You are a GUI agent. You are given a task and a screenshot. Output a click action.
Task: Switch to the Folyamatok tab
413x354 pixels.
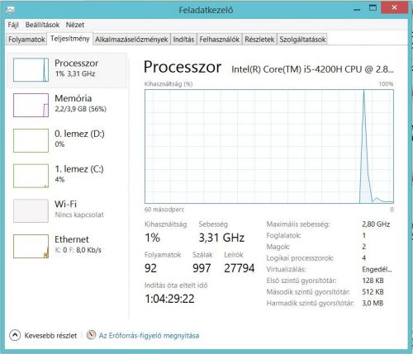point(26,40)
